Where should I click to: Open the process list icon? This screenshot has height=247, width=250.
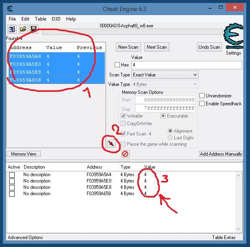coord(12,29)
